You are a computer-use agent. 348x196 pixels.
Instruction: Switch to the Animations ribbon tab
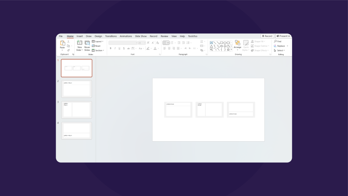point(126,36)
